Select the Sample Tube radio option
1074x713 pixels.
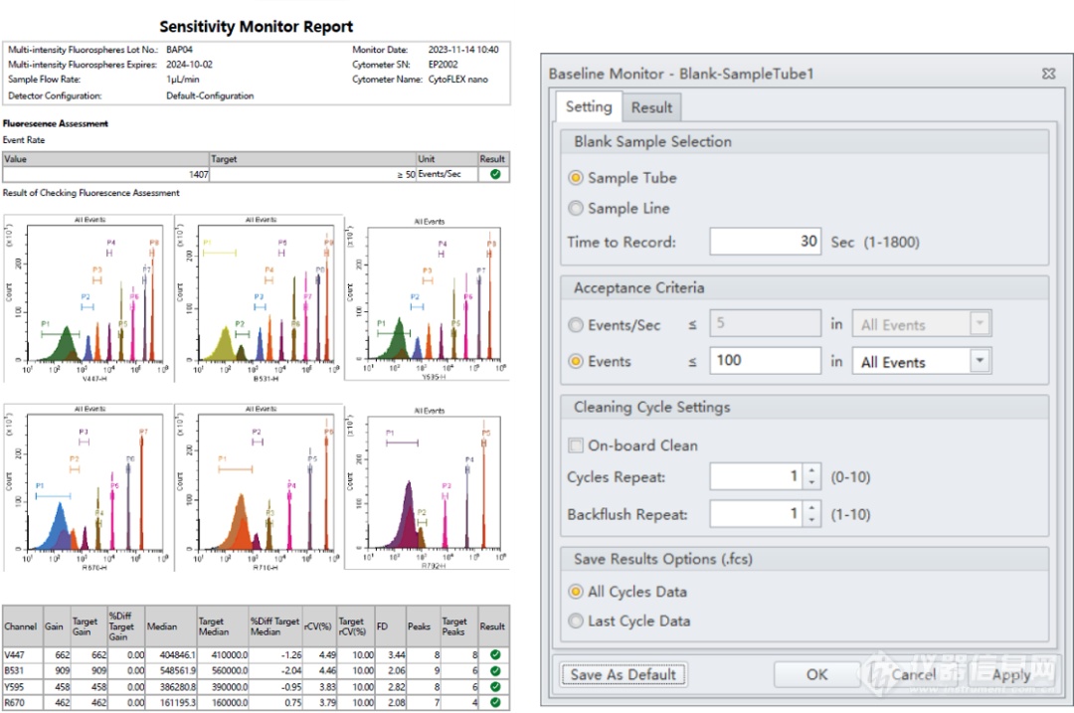pos(576,178)
